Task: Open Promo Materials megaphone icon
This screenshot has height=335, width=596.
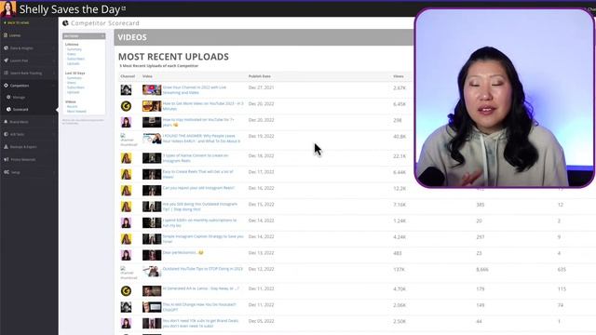Action: [x=6, y=159]
